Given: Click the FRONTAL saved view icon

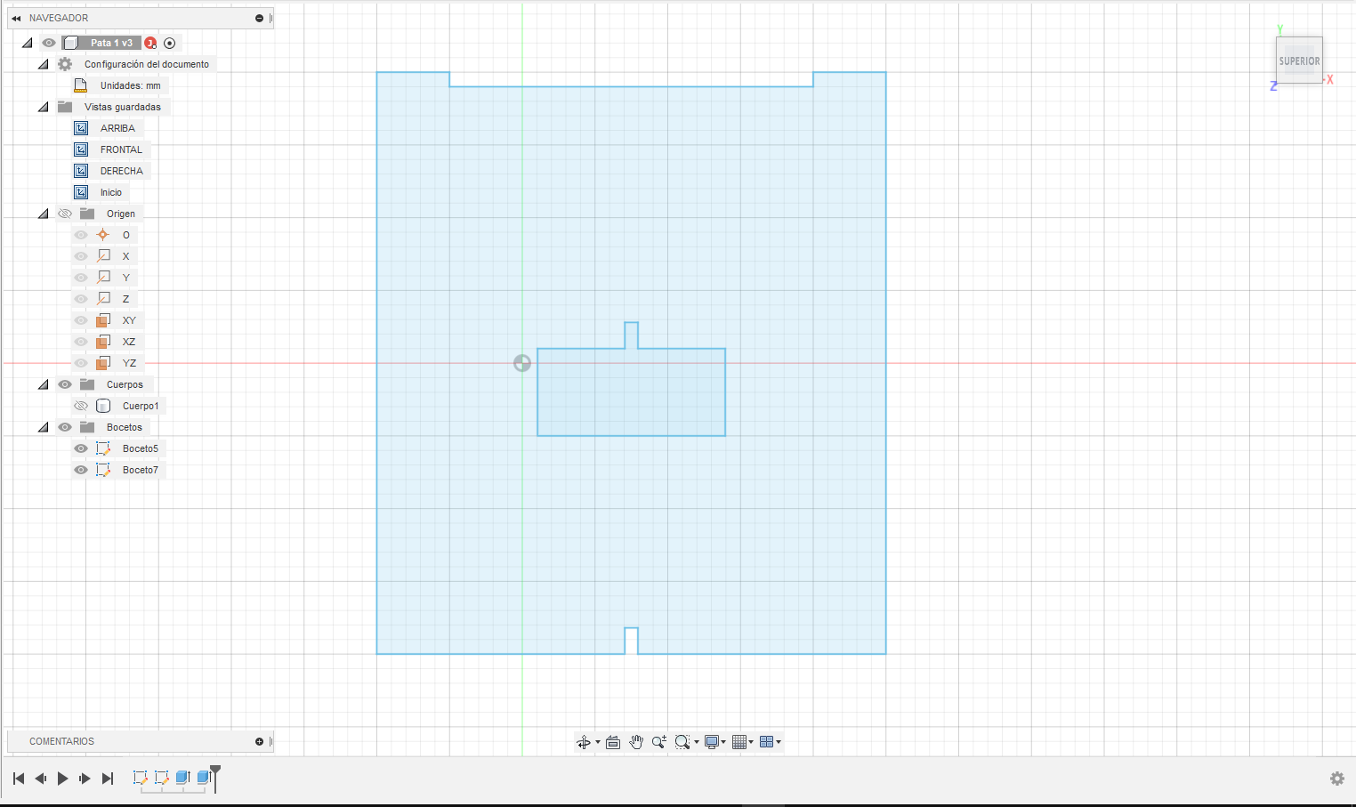Looking at the screenshot, I should click(81, 149).
